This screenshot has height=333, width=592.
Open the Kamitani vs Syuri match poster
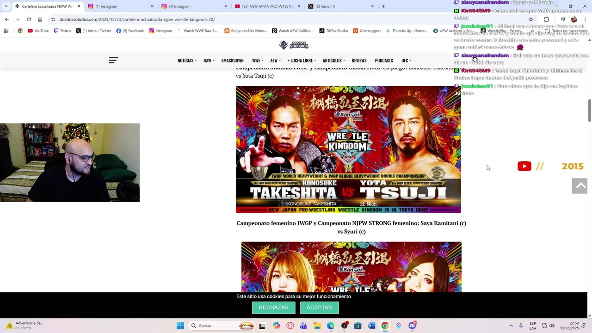[351, 267]
